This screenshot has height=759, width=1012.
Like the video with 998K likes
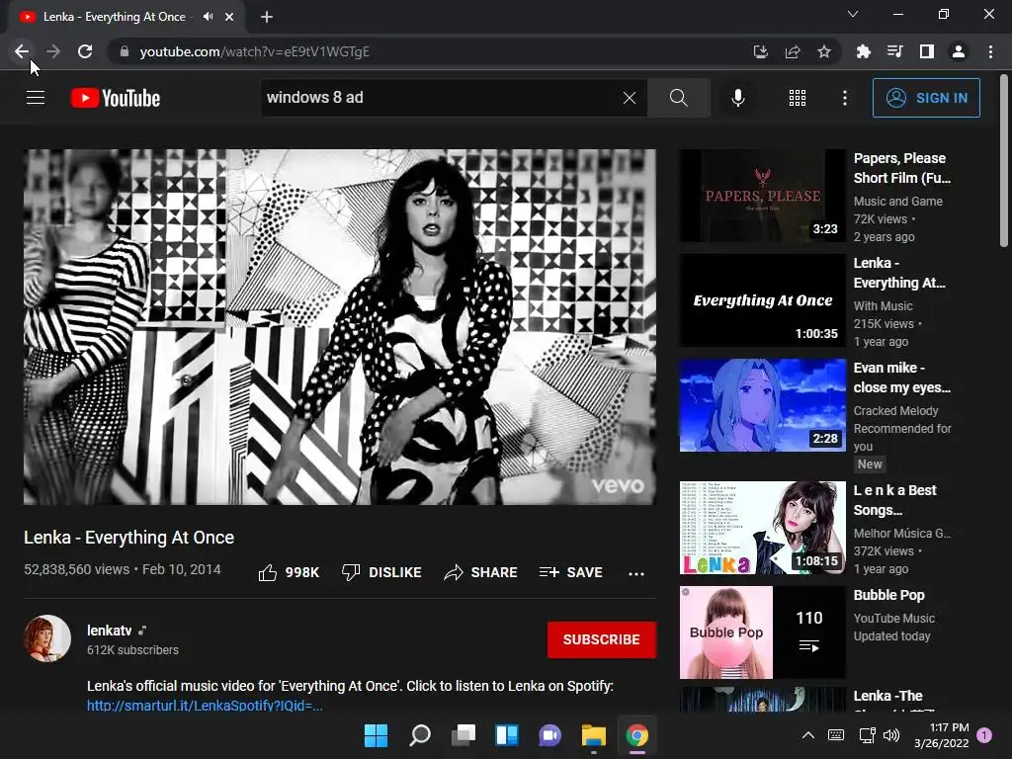pos(289,572)
